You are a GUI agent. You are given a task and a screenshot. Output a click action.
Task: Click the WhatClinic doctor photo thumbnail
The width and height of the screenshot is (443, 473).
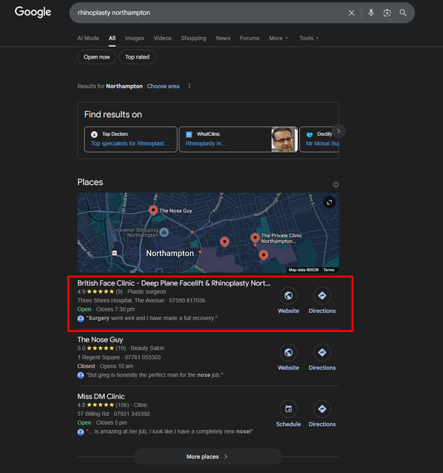pyautogui.click(x=284, y=139)
